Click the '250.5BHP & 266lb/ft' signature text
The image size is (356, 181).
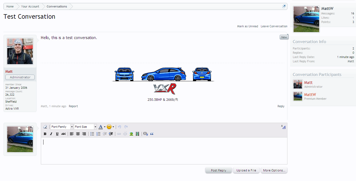pos(163,100)
